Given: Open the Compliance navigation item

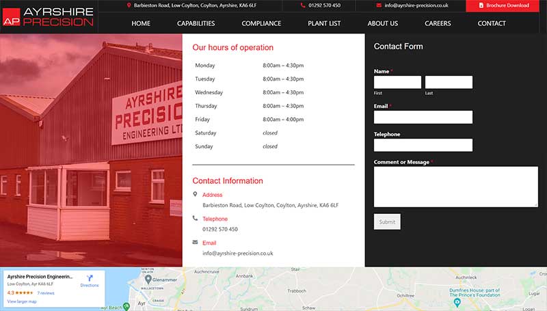Looking at the screenshot, I should click(x=261, y=23).
